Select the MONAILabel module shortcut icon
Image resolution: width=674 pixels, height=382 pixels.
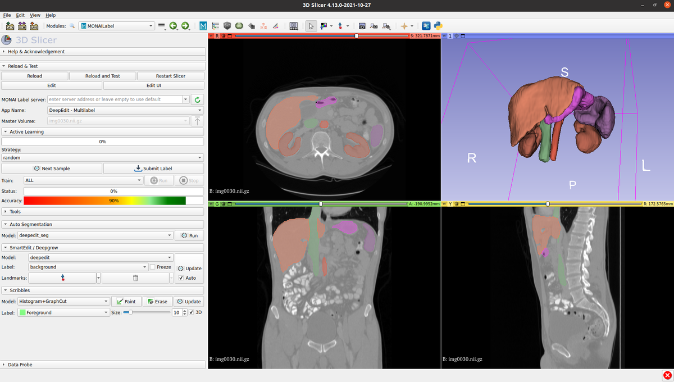(x=203, y=26)
